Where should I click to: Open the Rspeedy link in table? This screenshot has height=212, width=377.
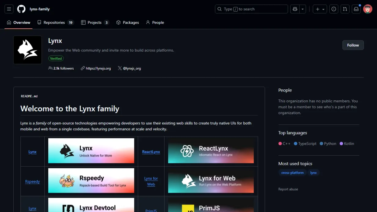coord(32,181)
